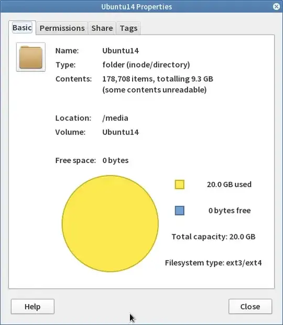Click the Ubuntu14 folder icon

31,57
